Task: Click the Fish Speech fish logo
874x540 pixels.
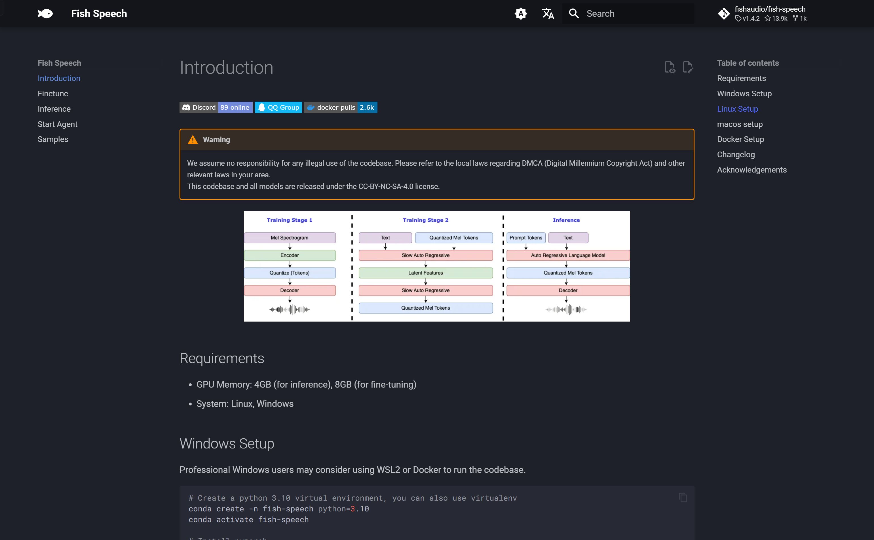Action: tap(45, 14)
